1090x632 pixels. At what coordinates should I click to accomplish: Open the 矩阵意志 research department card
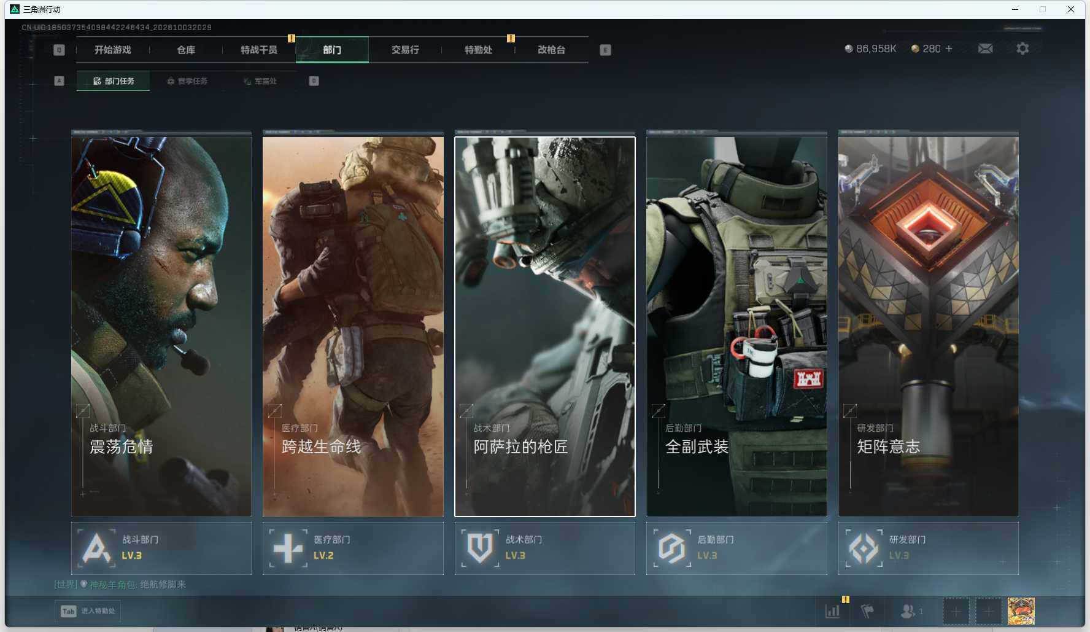click(929, 326)
